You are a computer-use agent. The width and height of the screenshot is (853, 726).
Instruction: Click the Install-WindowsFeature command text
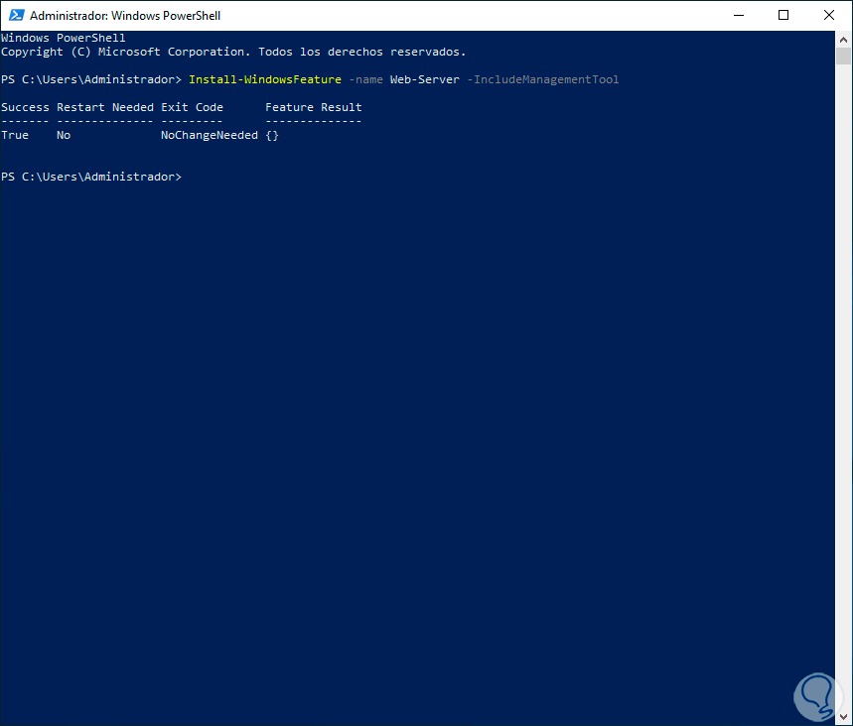coord(265,79)
